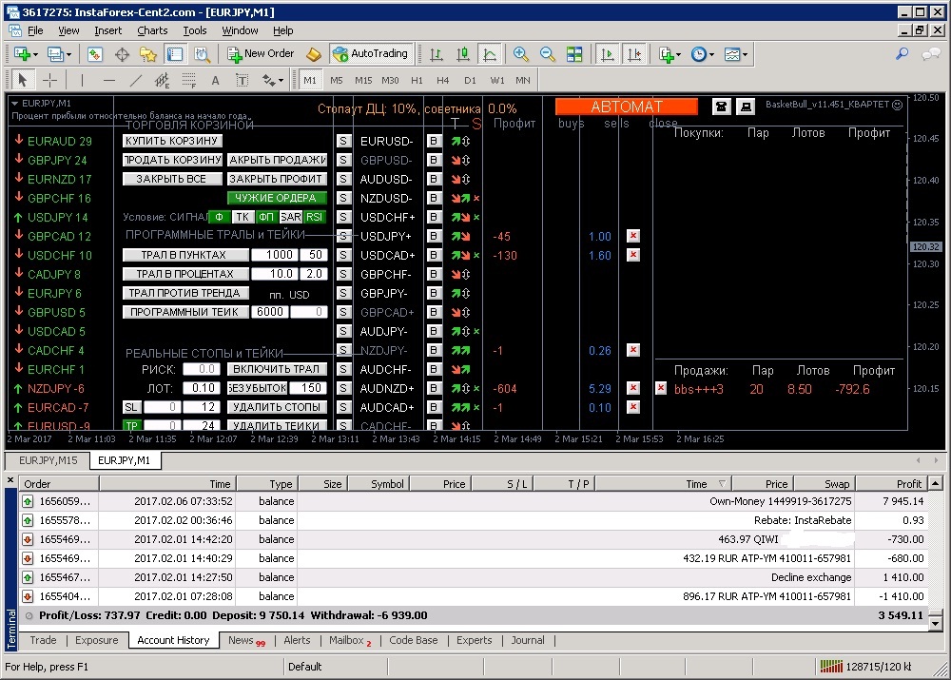Click the New Order toolbar button
This screenshot has width=951, height=680.
(261, 54)
